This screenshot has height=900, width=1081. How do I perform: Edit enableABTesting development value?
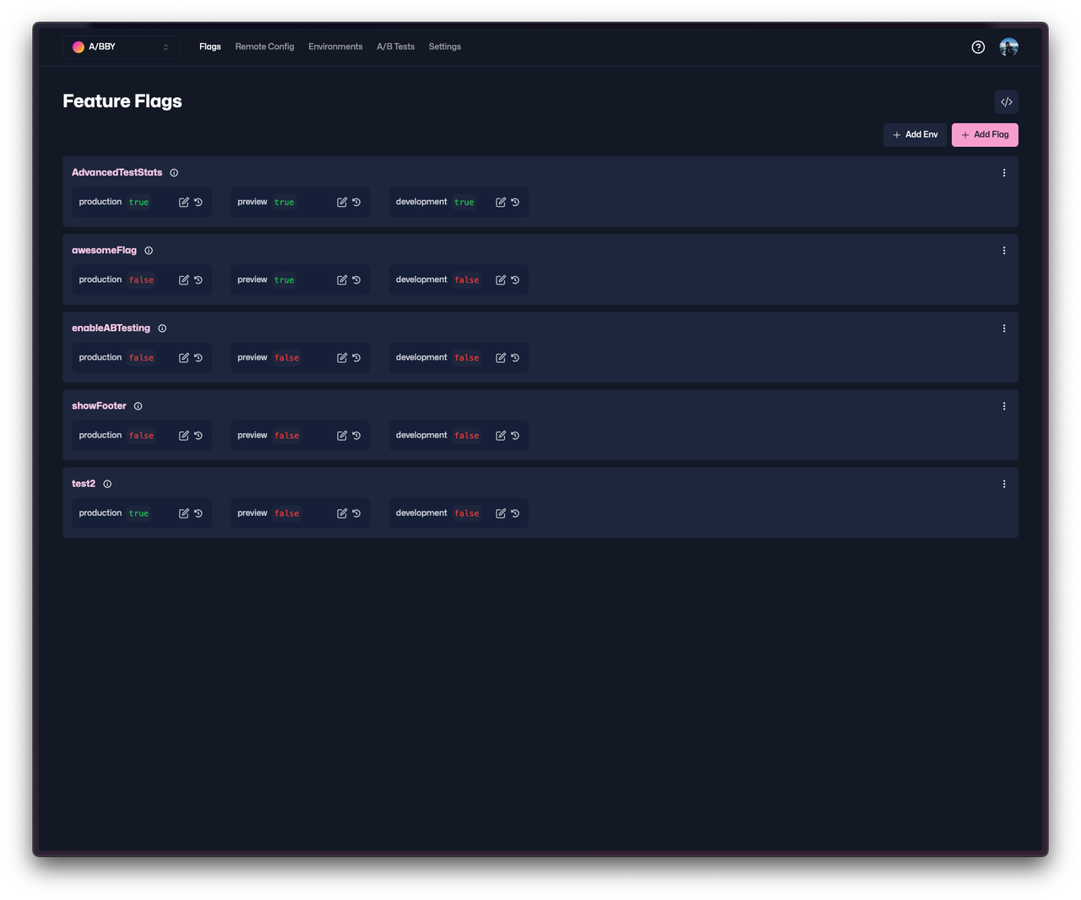(501, 358)
